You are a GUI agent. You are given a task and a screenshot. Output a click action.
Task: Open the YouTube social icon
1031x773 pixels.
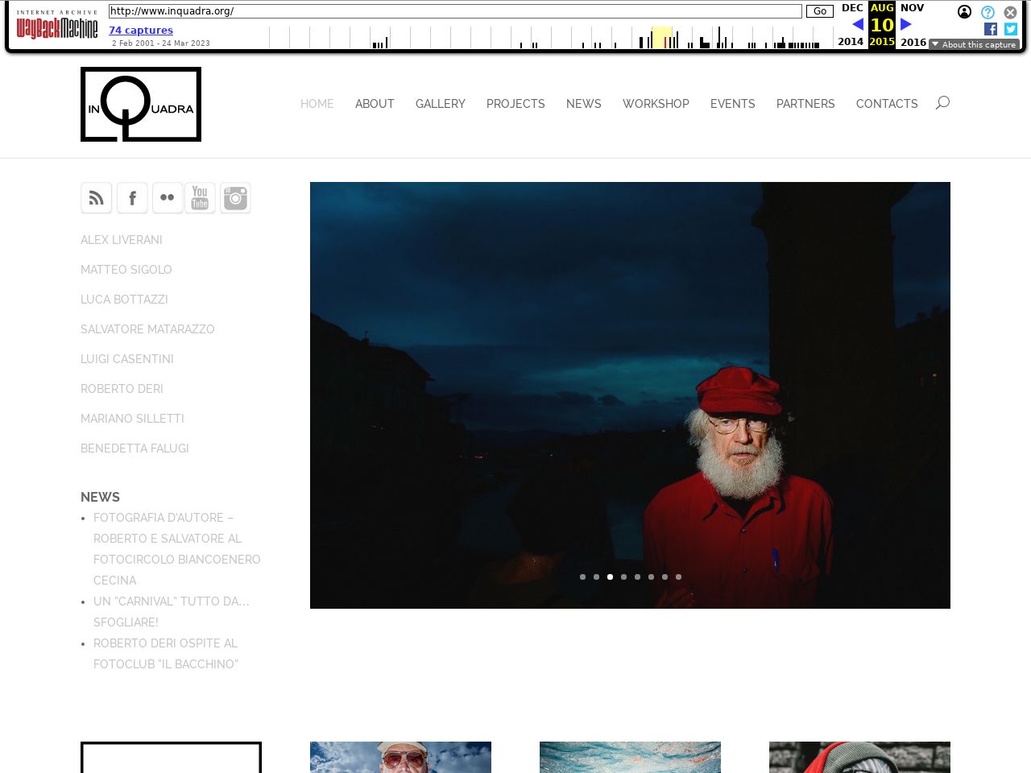(200, 198)
